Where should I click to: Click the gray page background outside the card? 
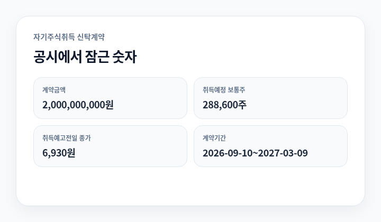coord(190,7)
